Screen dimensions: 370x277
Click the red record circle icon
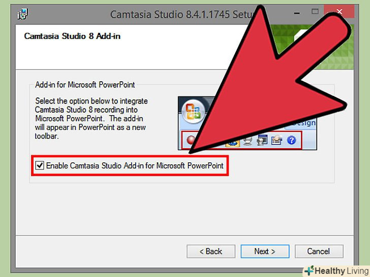coord(190,140)
